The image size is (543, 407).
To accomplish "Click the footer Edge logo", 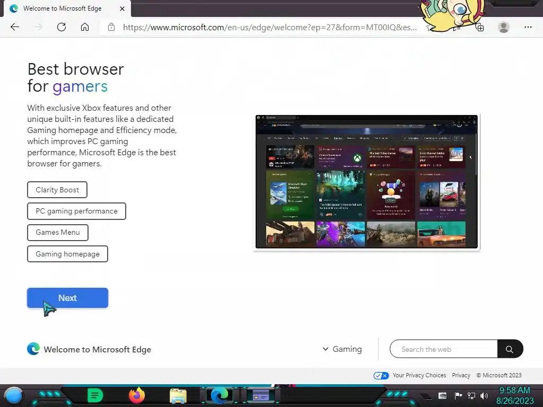I will pyautogui.click(x=33, y=349).
